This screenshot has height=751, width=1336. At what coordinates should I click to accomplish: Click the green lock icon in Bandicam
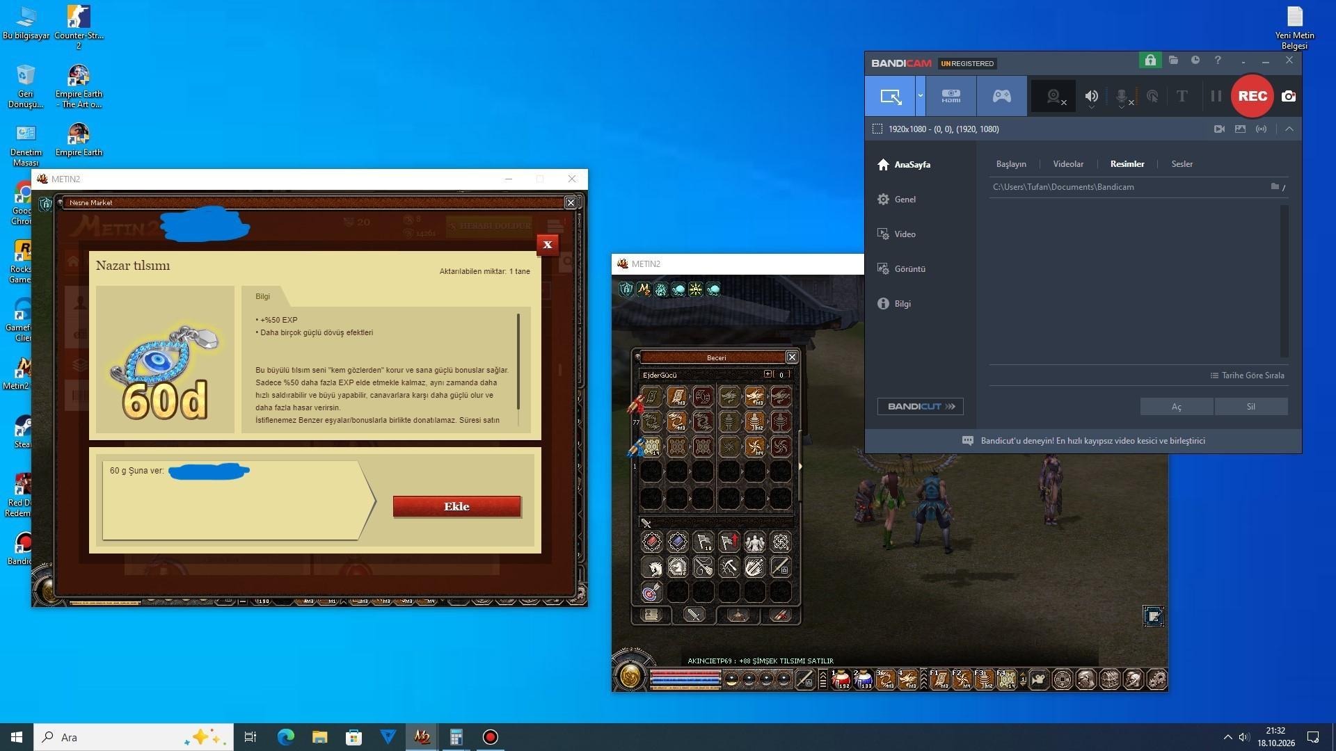coord(1150,60)
